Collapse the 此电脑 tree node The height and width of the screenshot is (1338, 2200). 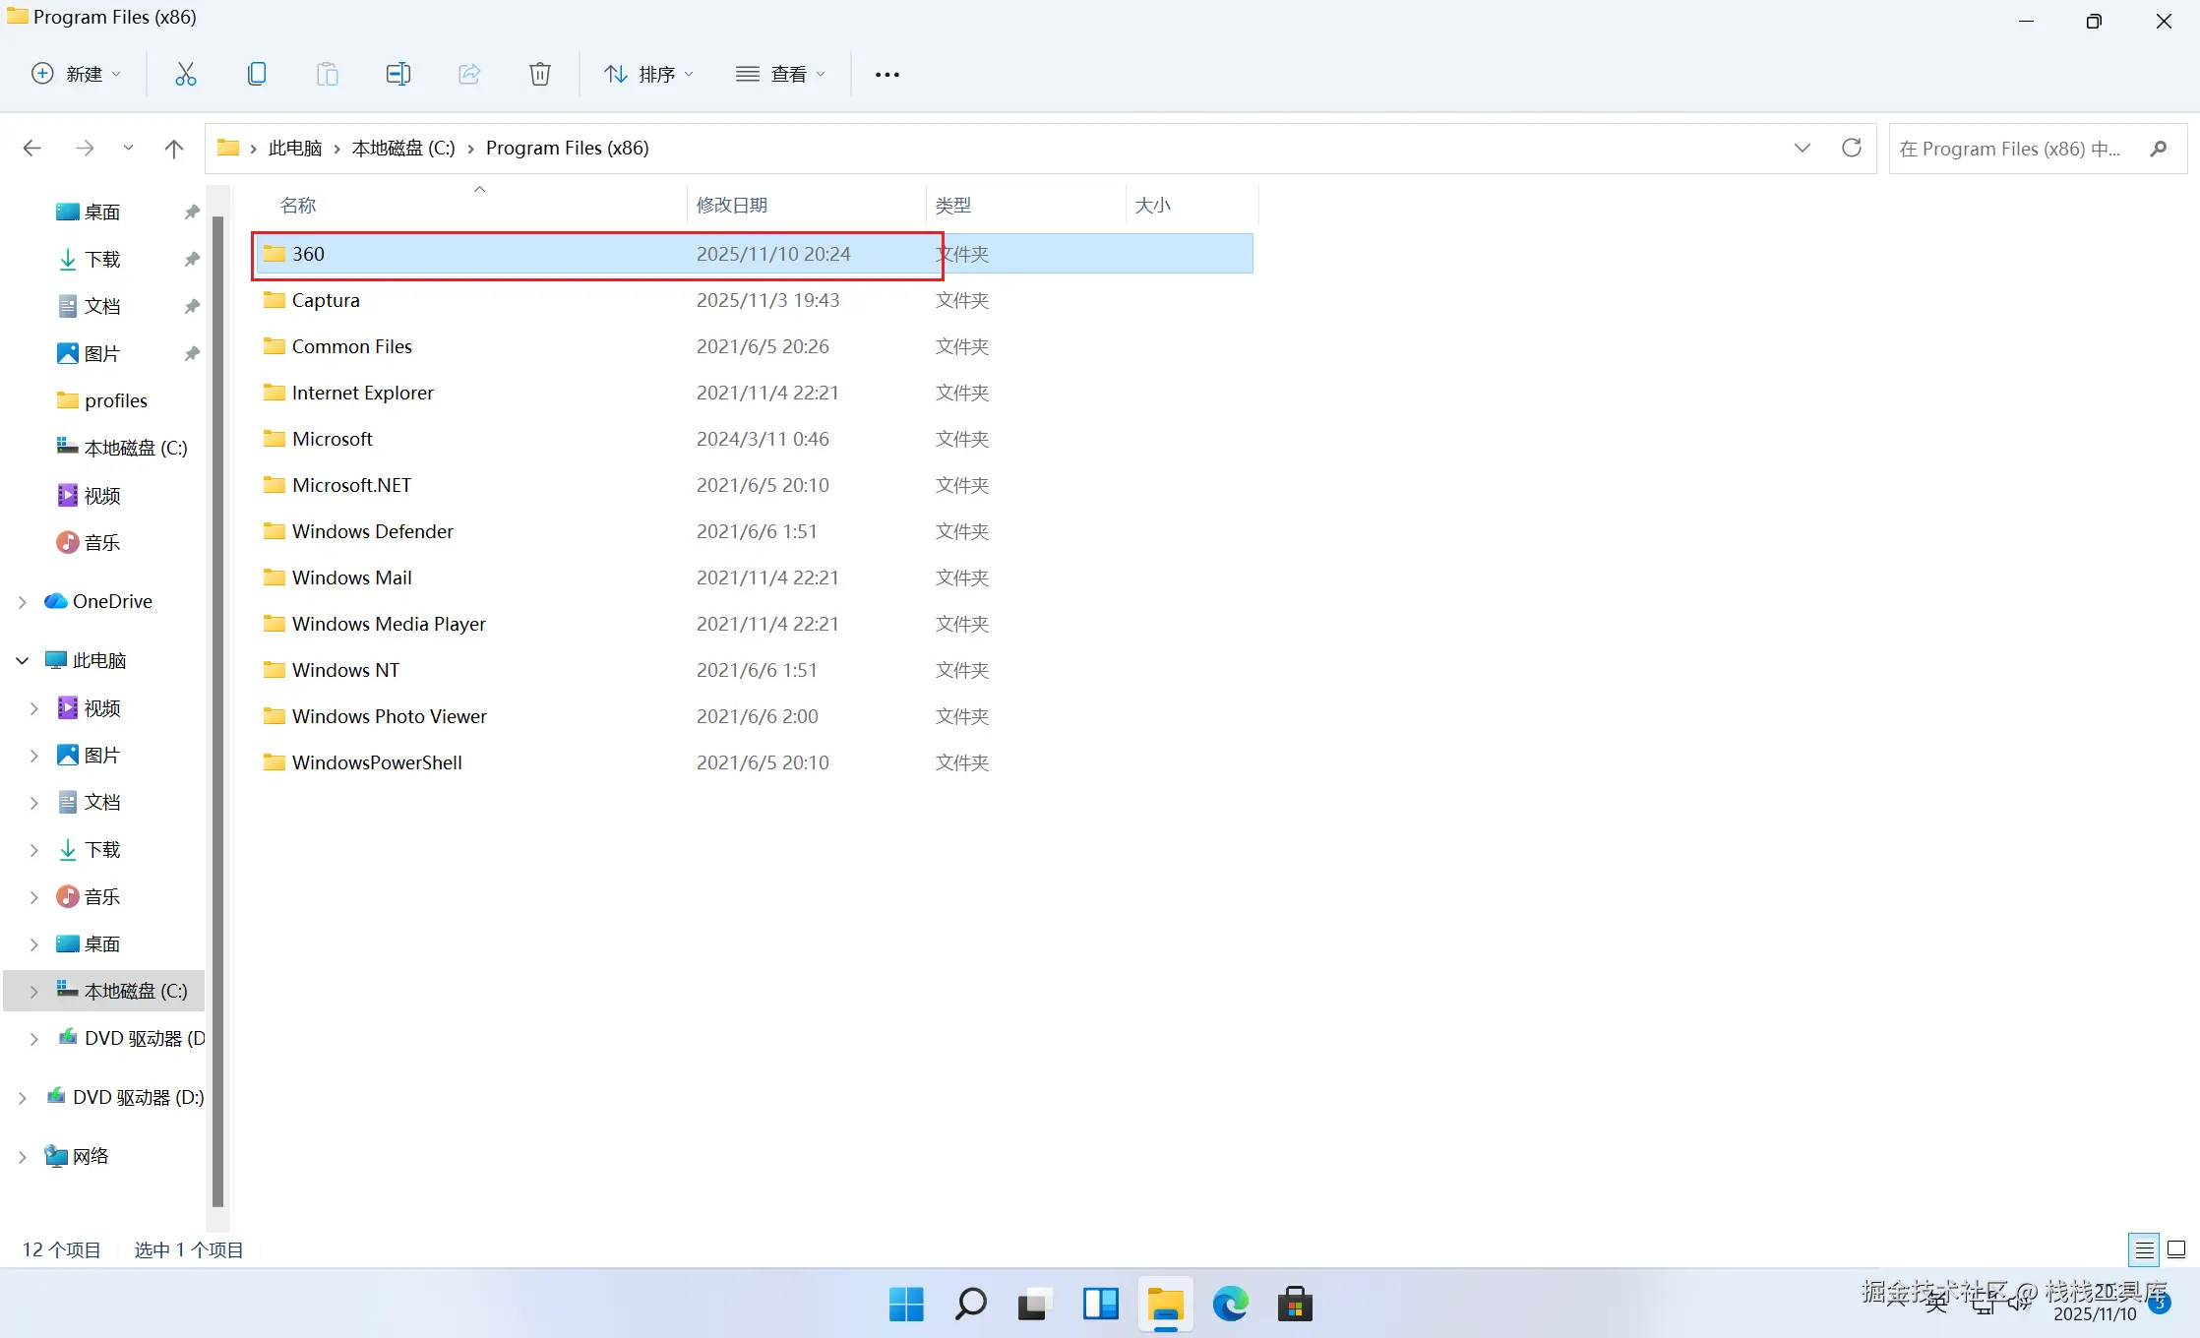22,661
